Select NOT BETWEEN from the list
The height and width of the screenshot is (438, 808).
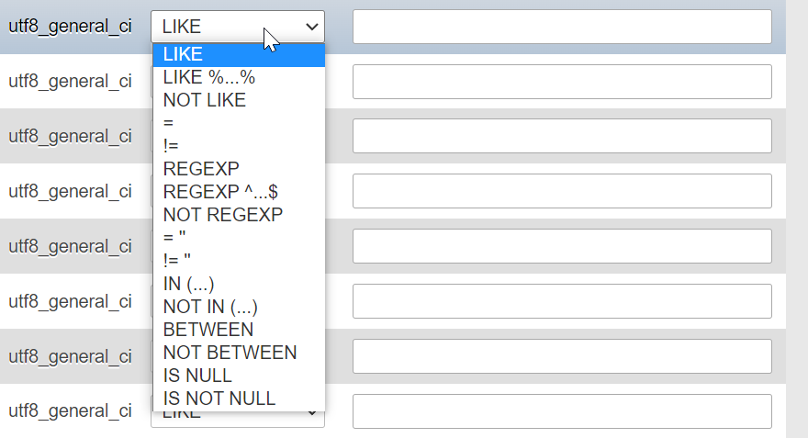click(239, 353)
